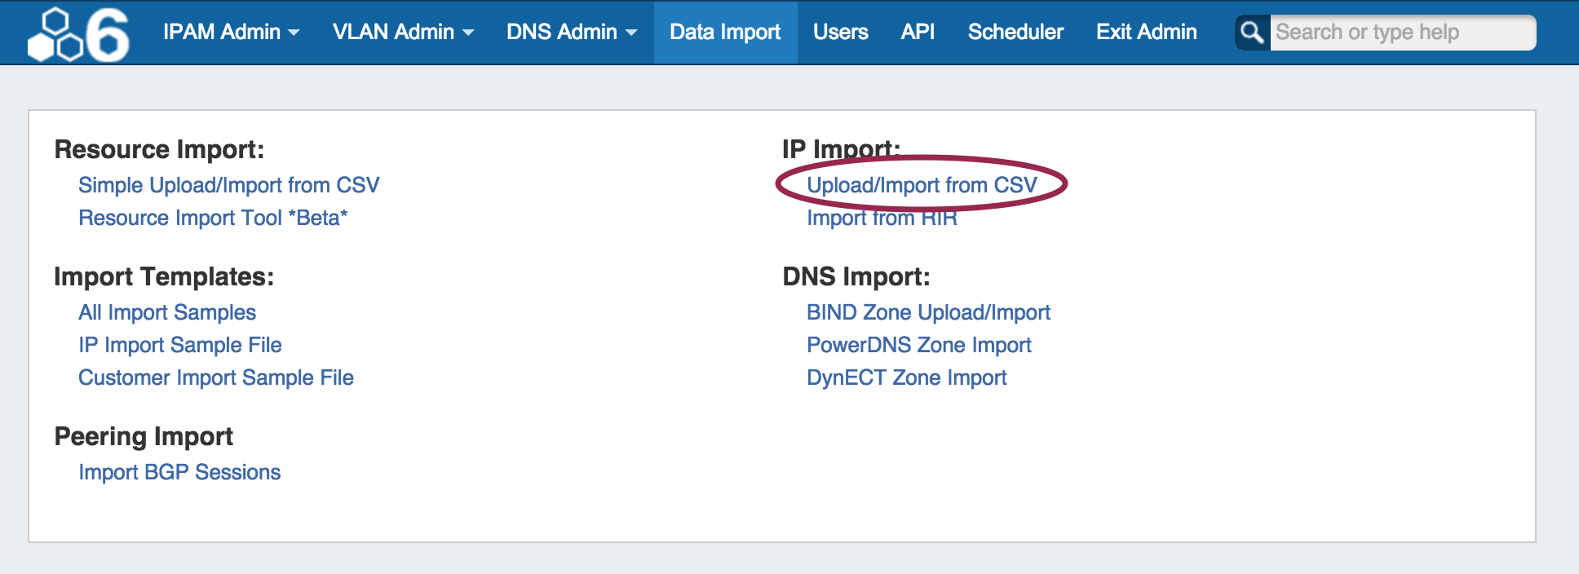Expand the IPAM Admin dropdown menu

pyautogui.click(x=231, y=33)
